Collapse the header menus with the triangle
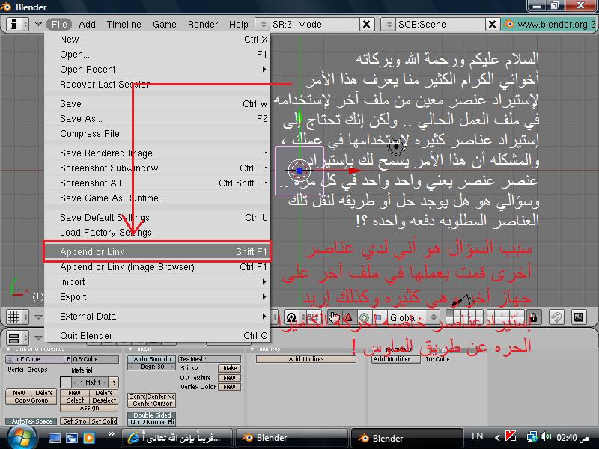Viewport: 599px width, 449px height. pos(38,24)
